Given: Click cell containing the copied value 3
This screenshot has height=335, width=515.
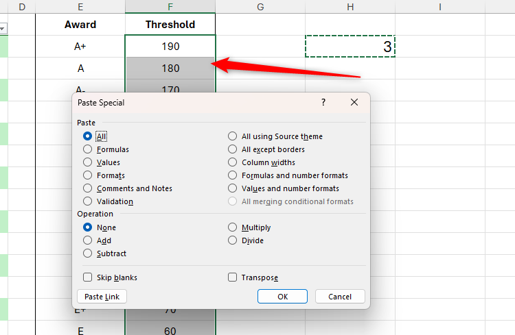Looking at the screenshot, I should [350, 47].
